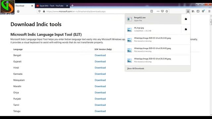Open Bengali(1).exe file entry
212x119 pixels.
click(x=153, y=19)
